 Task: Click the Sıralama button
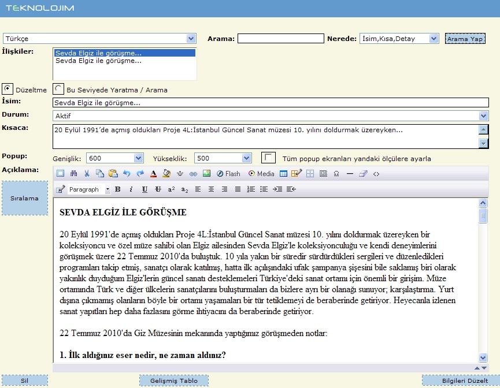click(x=24, y=198)
